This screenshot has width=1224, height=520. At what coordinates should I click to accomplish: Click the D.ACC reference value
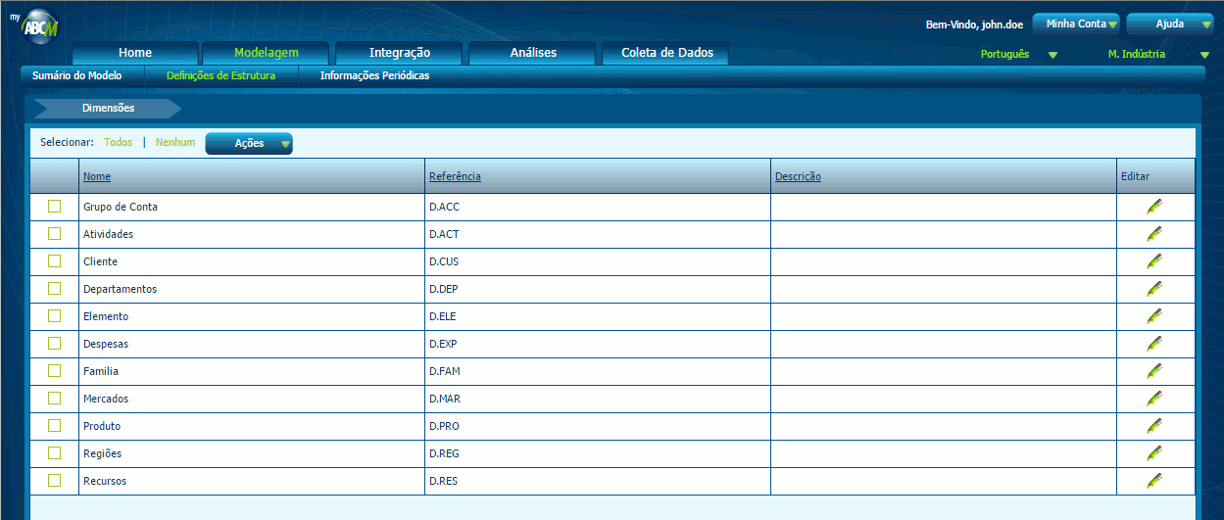pyautogui.click(x=444, y=207)
